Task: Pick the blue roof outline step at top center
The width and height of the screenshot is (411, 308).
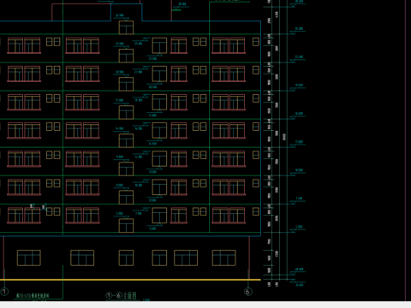Action: tap(126, 12)
